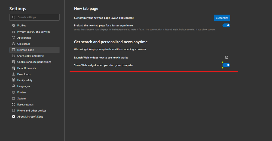Open Cookies and site permissions

pos(35,62)
